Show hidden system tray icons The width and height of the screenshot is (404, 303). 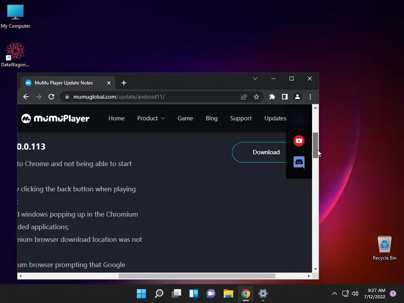tap(335, 294)
